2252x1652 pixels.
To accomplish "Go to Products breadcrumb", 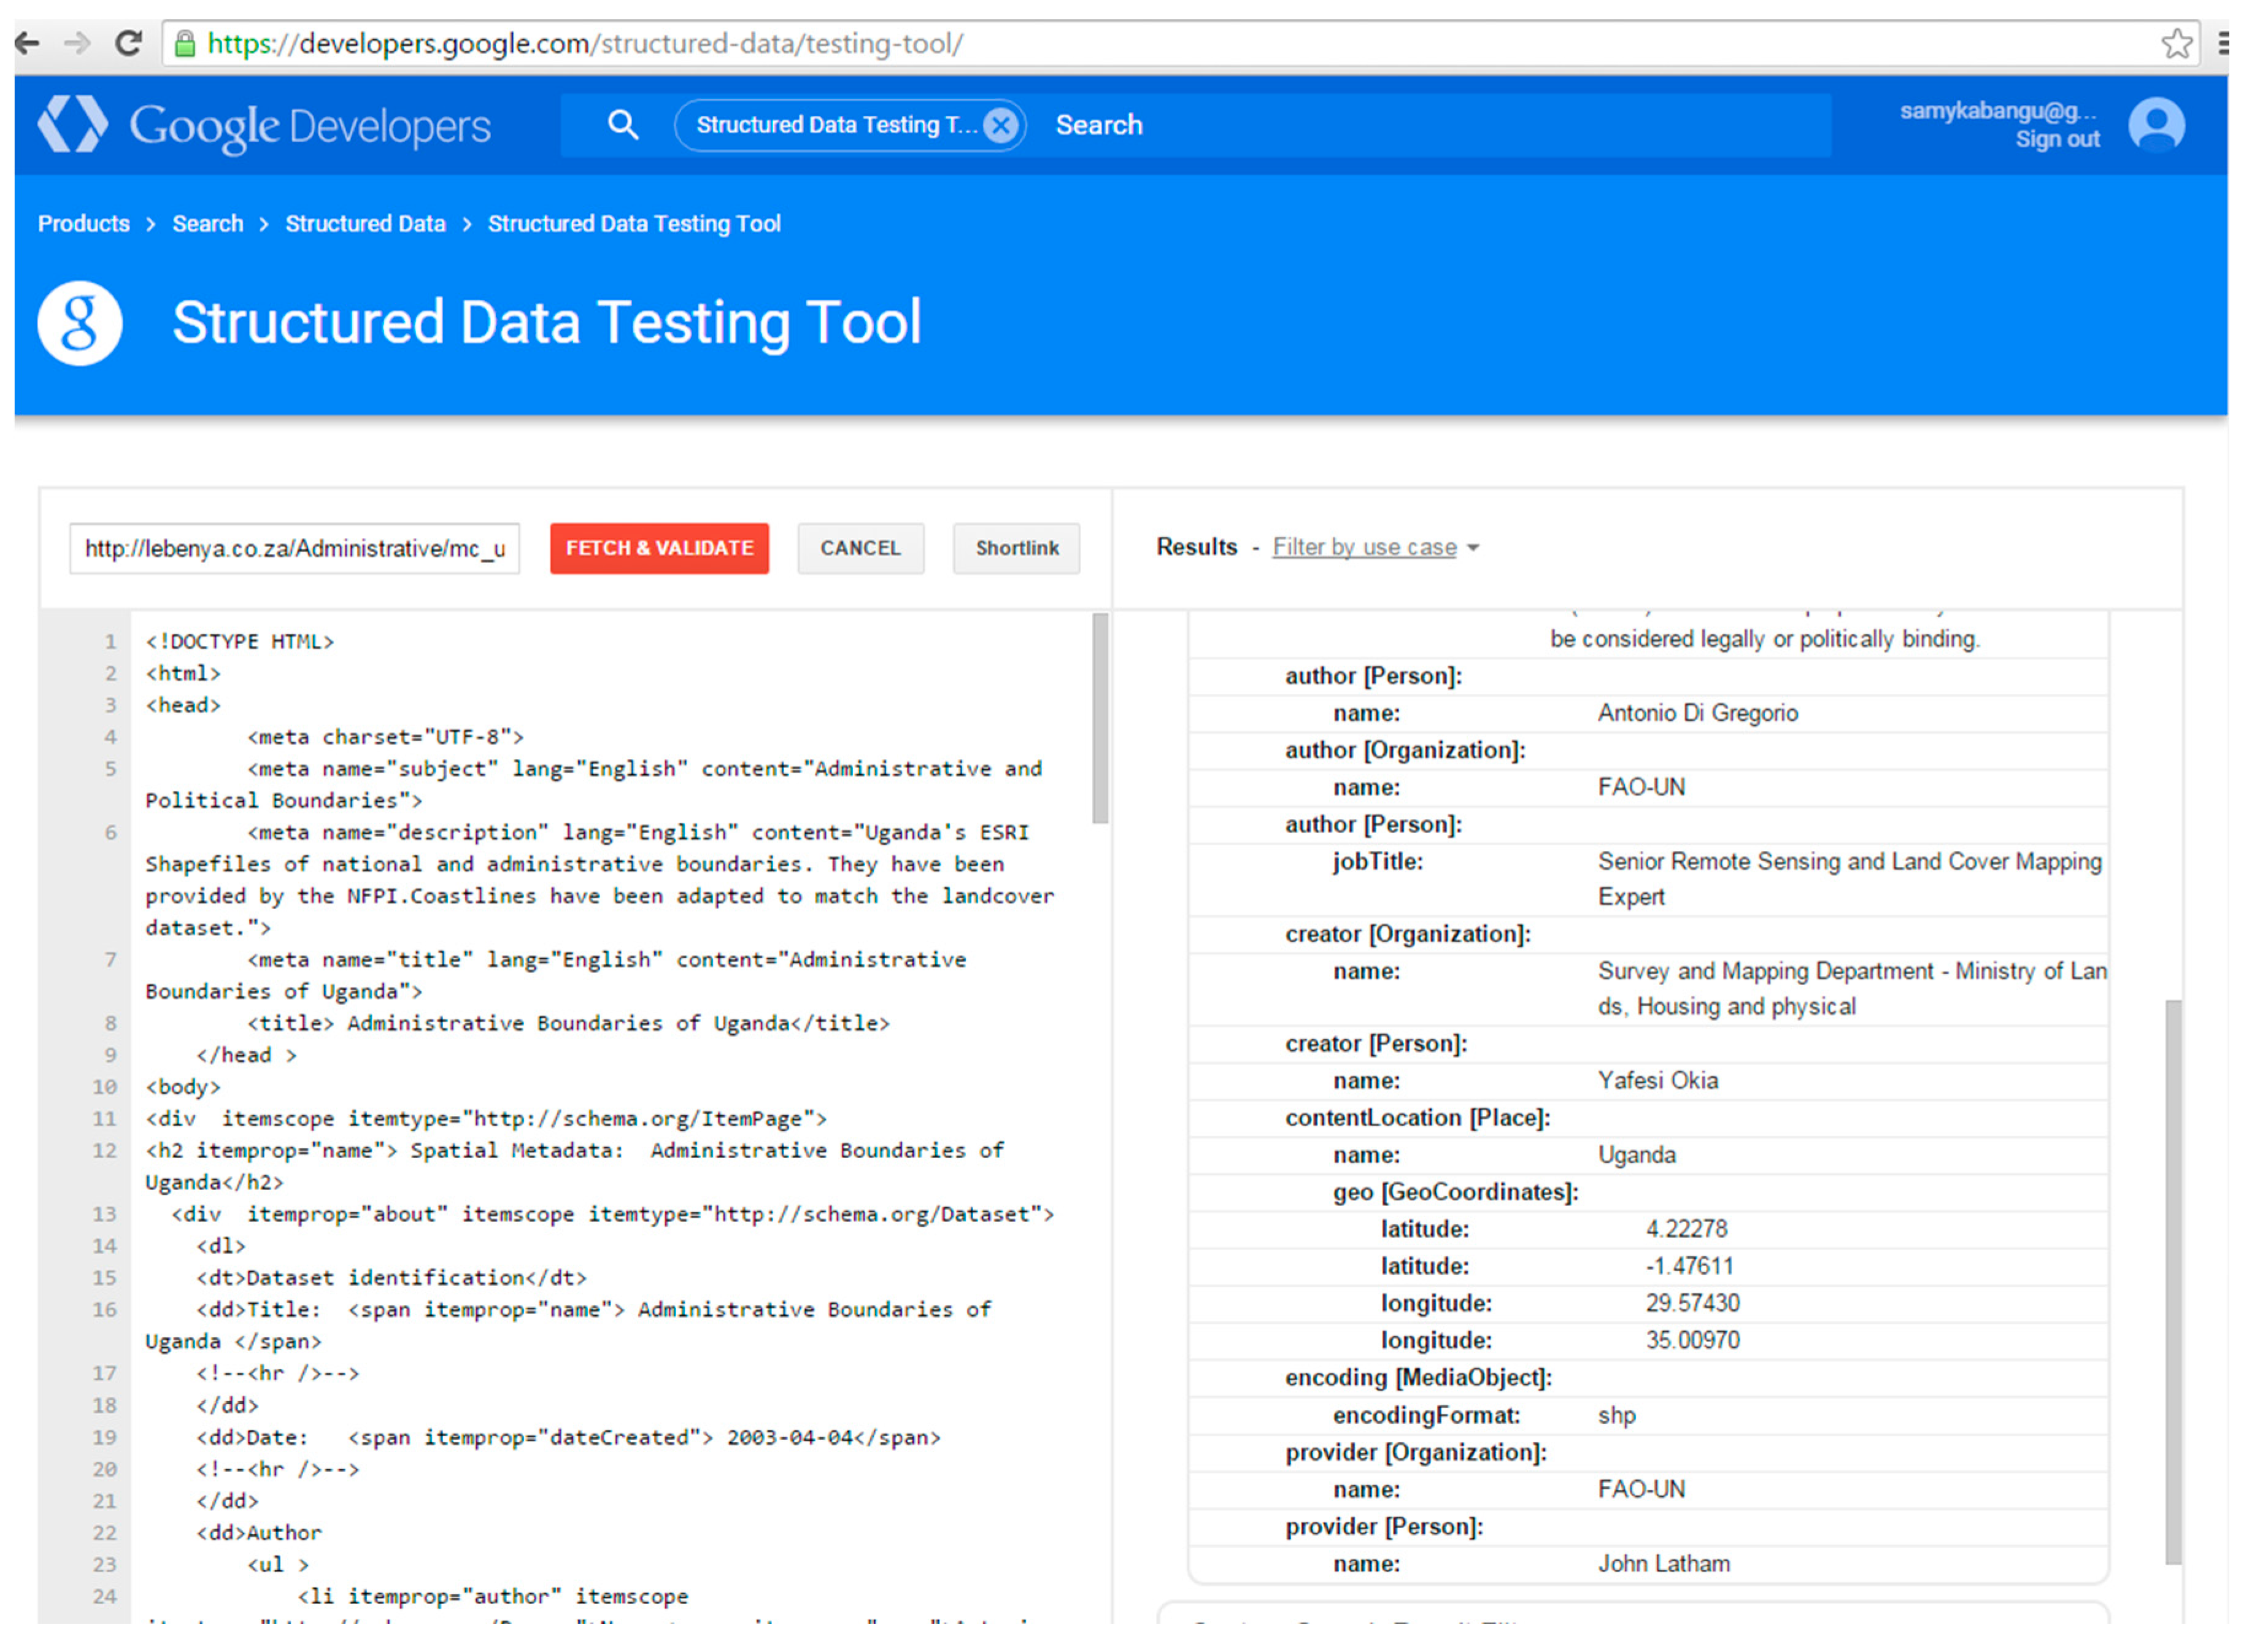I will coord(84,223).
